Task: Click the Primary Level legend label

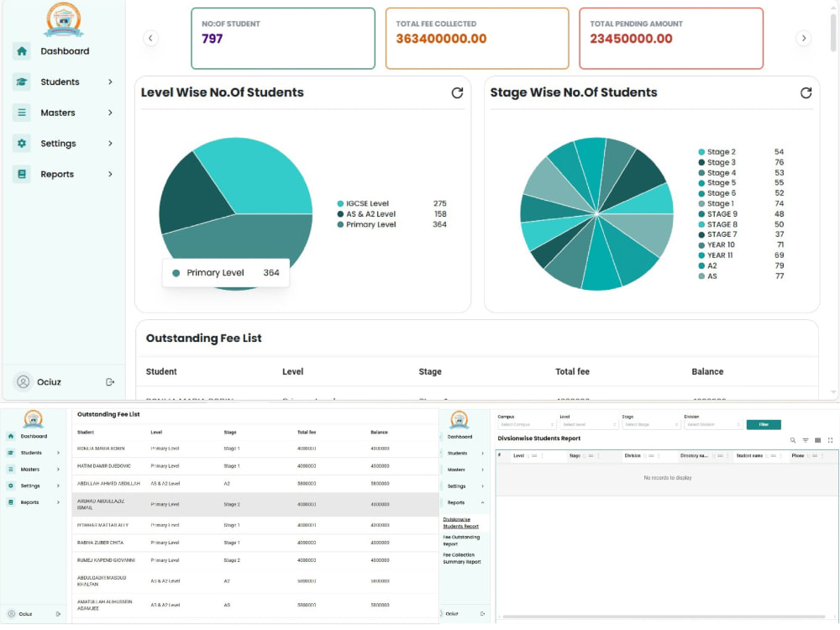Action: click(370, 224)
